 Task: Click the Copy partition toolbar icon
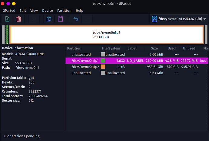pos(49,19)
